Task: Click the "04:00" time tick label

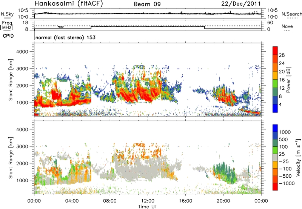Action: pos(72,201)
